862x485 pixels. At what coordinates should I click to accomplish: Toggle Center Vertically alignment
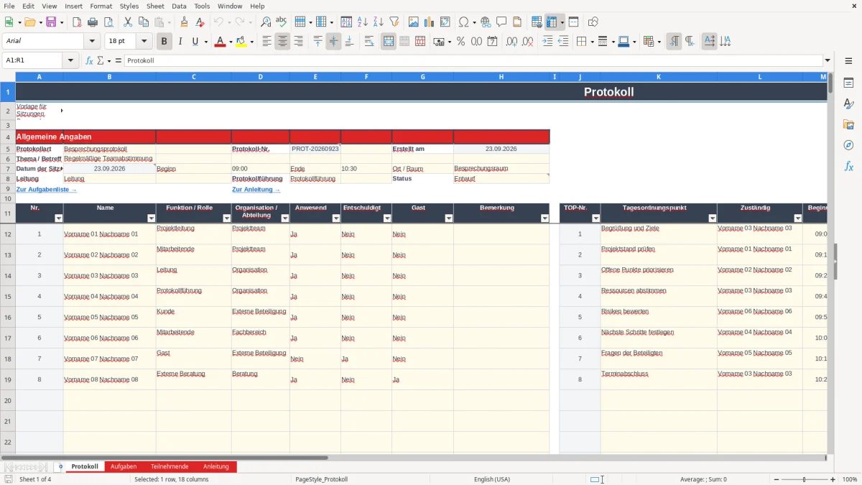(x=333, y=42)
